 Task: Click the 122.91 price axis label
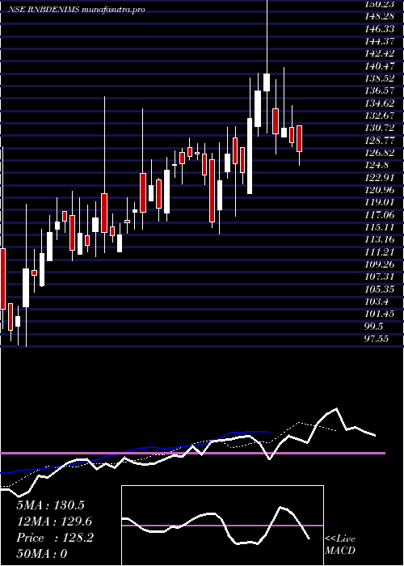point(381,177)
